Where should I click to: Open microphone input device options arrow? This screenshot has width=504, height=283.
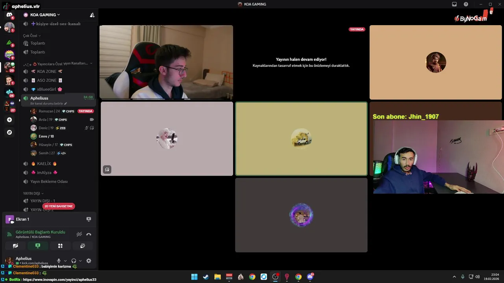[65, 261]
